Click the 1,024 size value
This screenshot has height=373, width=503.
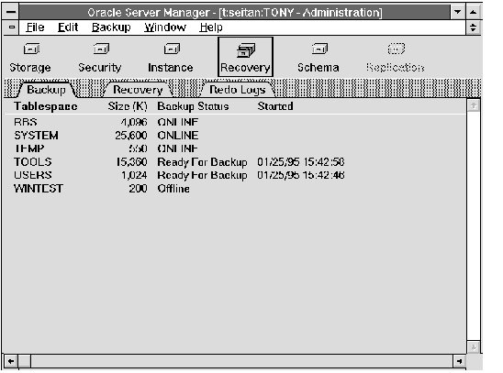click(134, 175)
